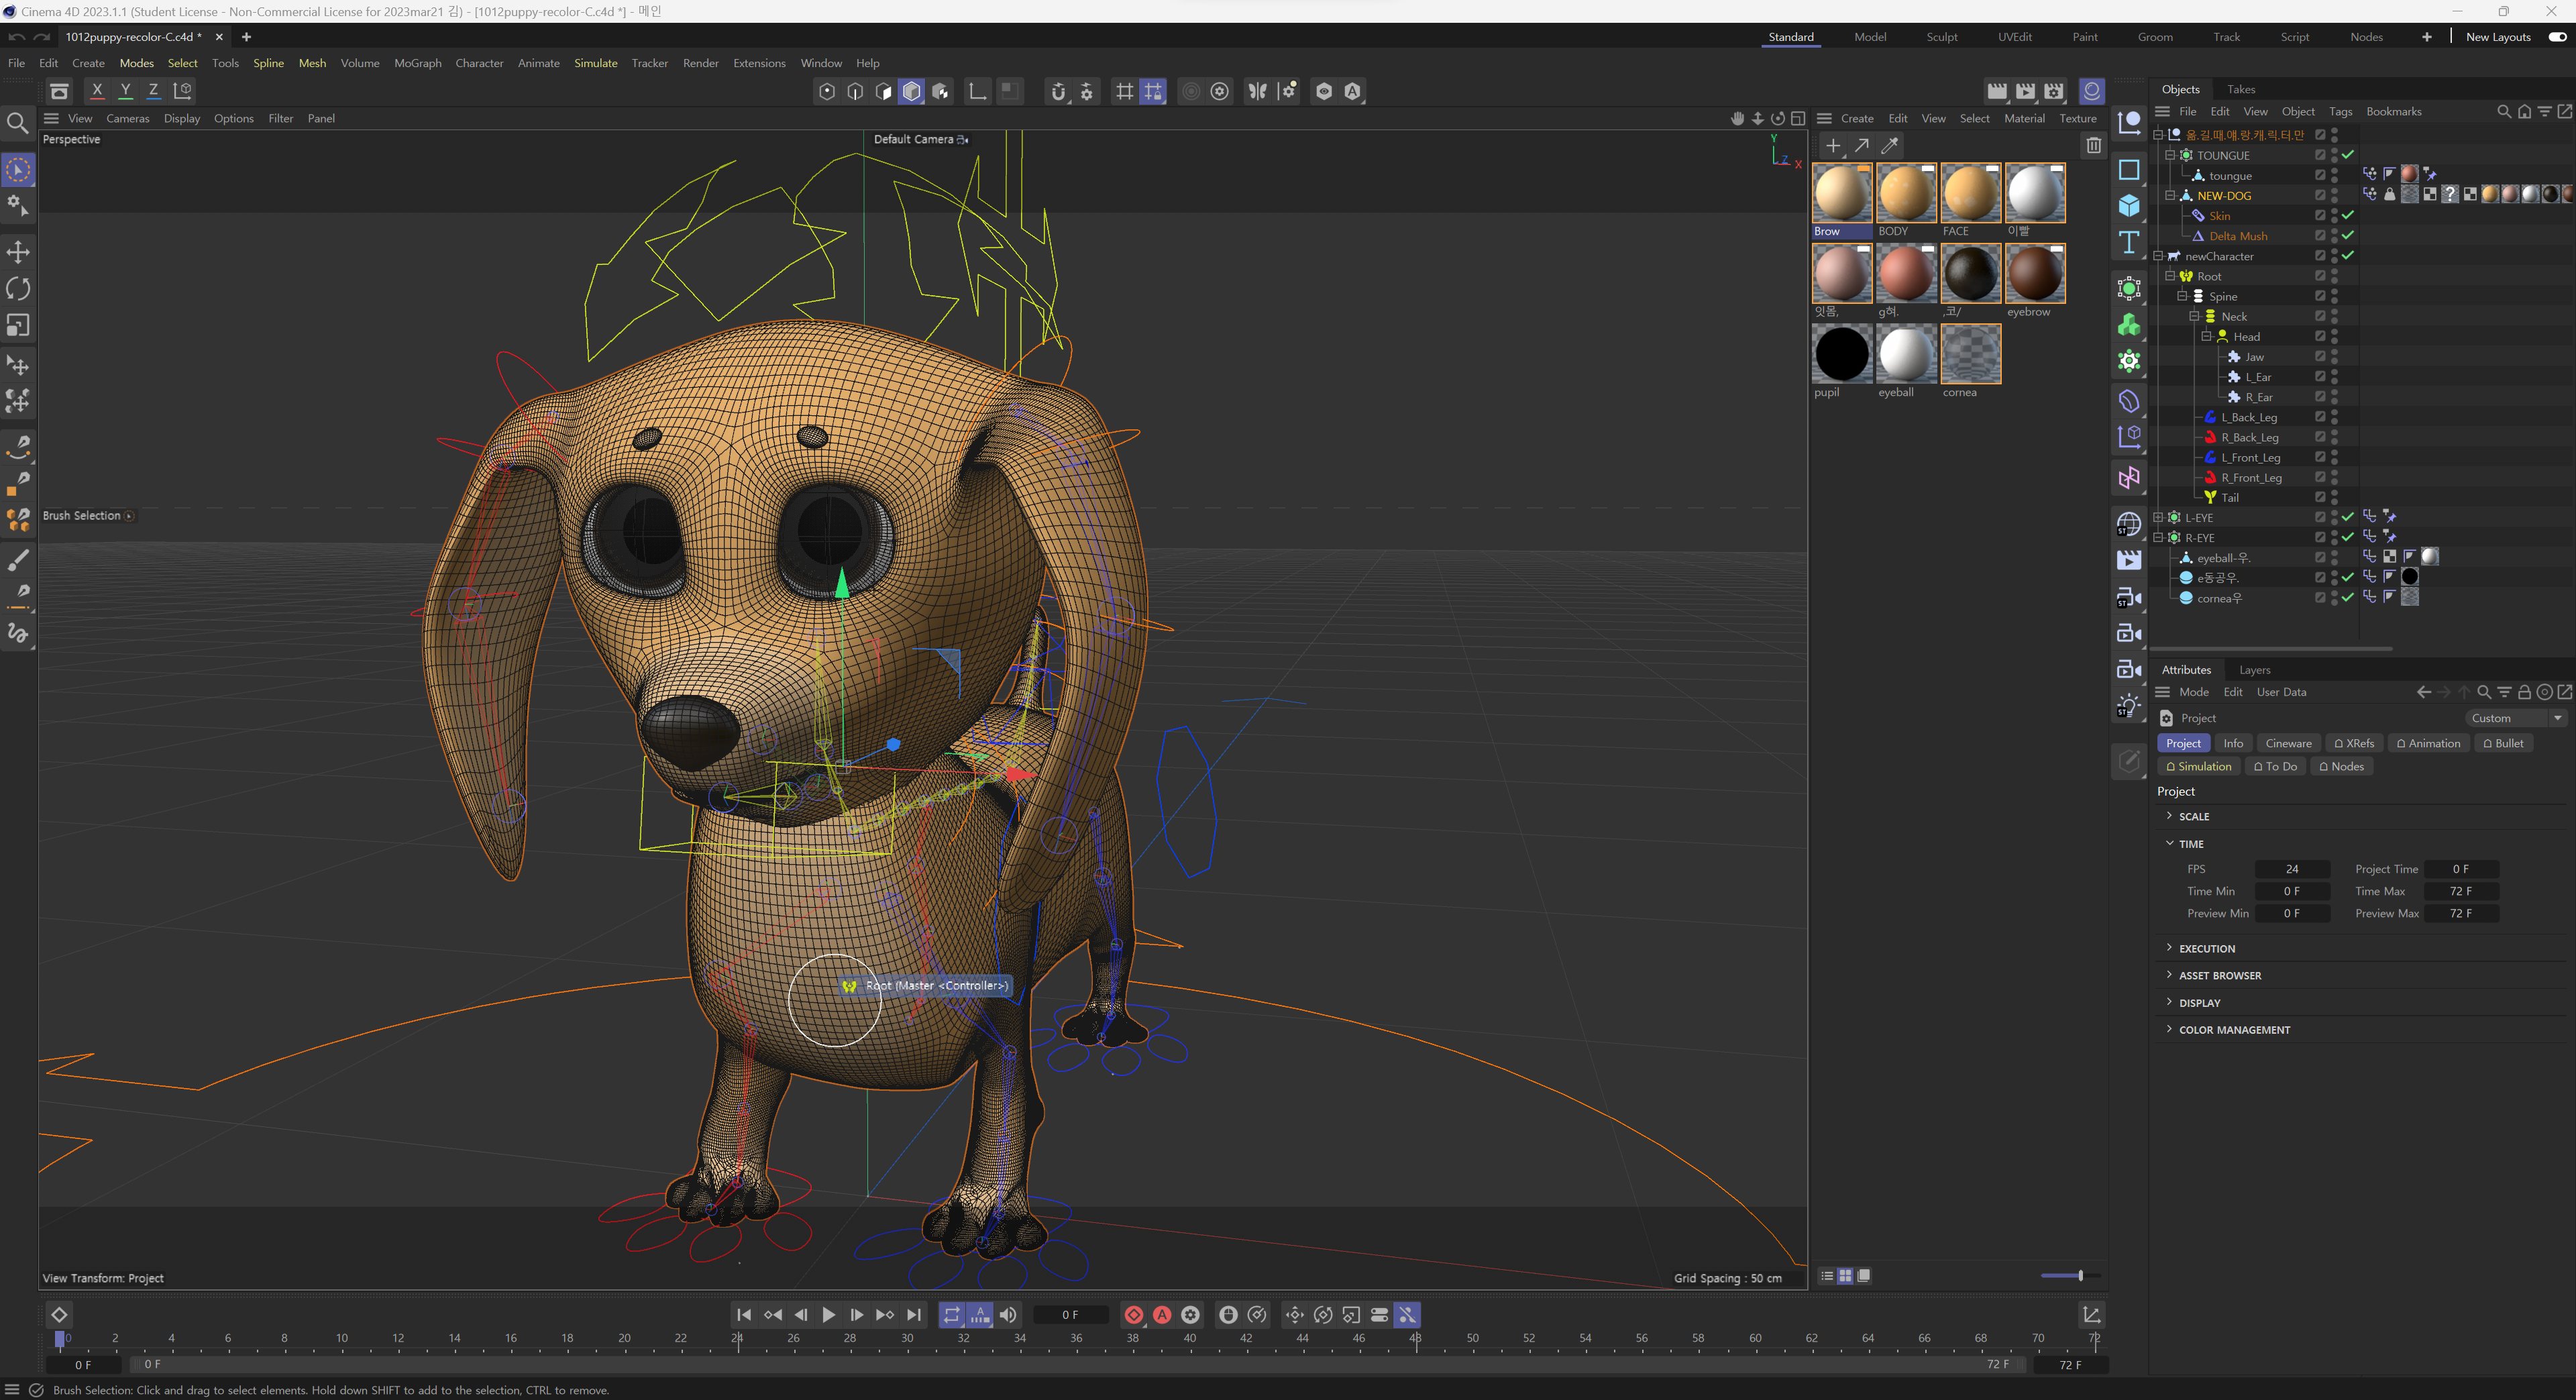Toggle Z axis lock
This screenshot has height=1400, width=2576.
coord(153,91)
